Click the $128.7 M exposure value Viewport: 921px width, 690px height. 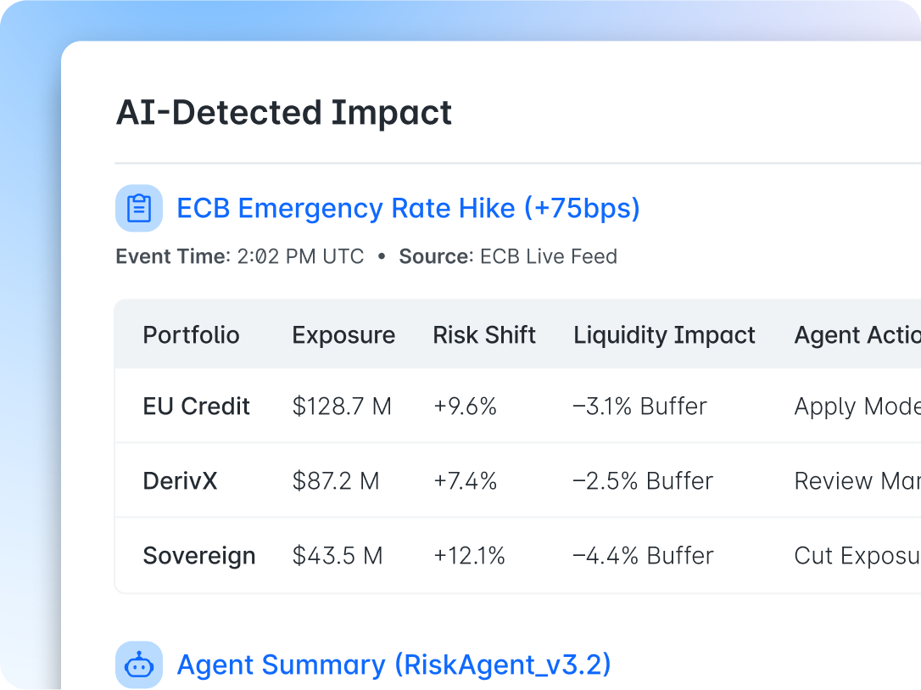pos(342,407)
